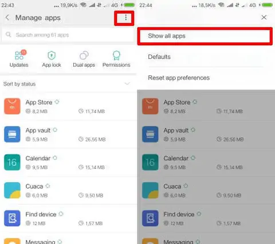Select Messaging name in left list
275x244 pixels.
click(x=40, y=242)
